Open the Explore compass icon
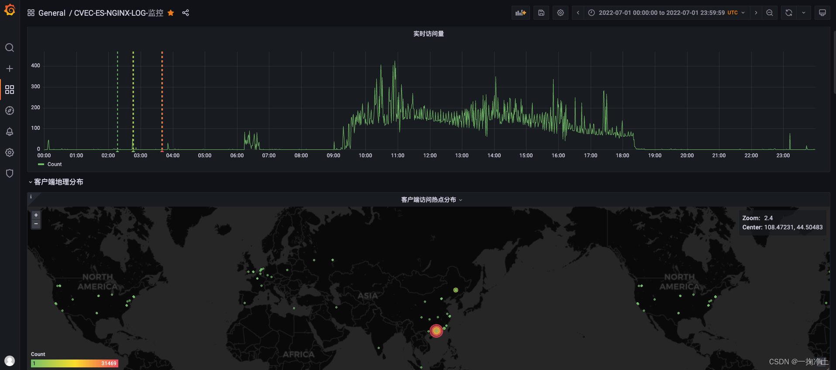Image resolution: width=836 pixels, height=370 pixels. (10, 111)
